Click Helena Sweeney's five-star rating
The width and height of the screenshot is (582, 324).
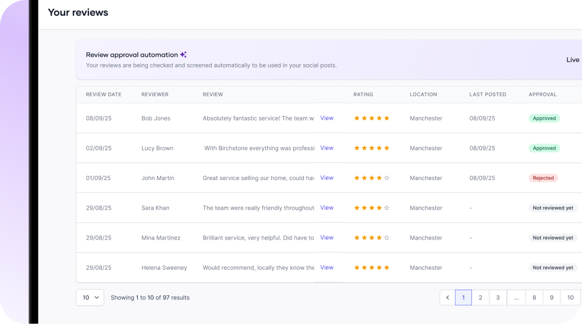pyautogui.click(x=371, y=268)
